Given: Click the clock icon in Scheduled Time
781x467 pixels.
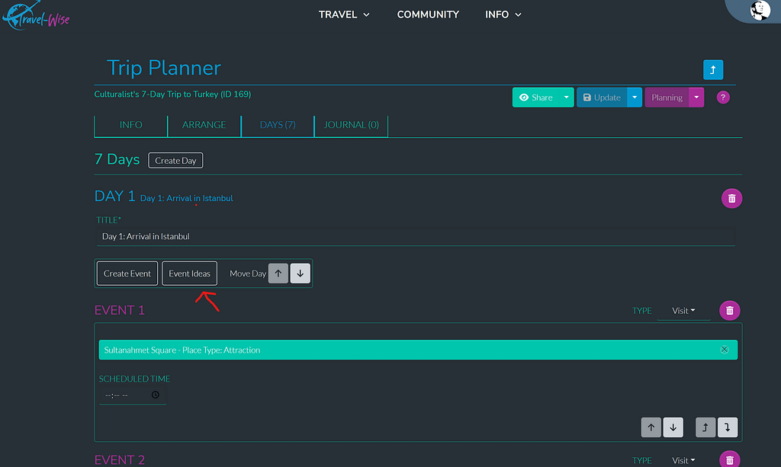Looking at the screenshot, I should click(156, 395).
